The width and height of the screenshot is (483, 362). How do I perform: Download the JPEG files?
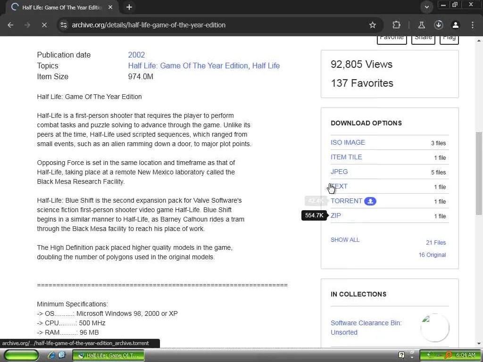coord(339,172)
